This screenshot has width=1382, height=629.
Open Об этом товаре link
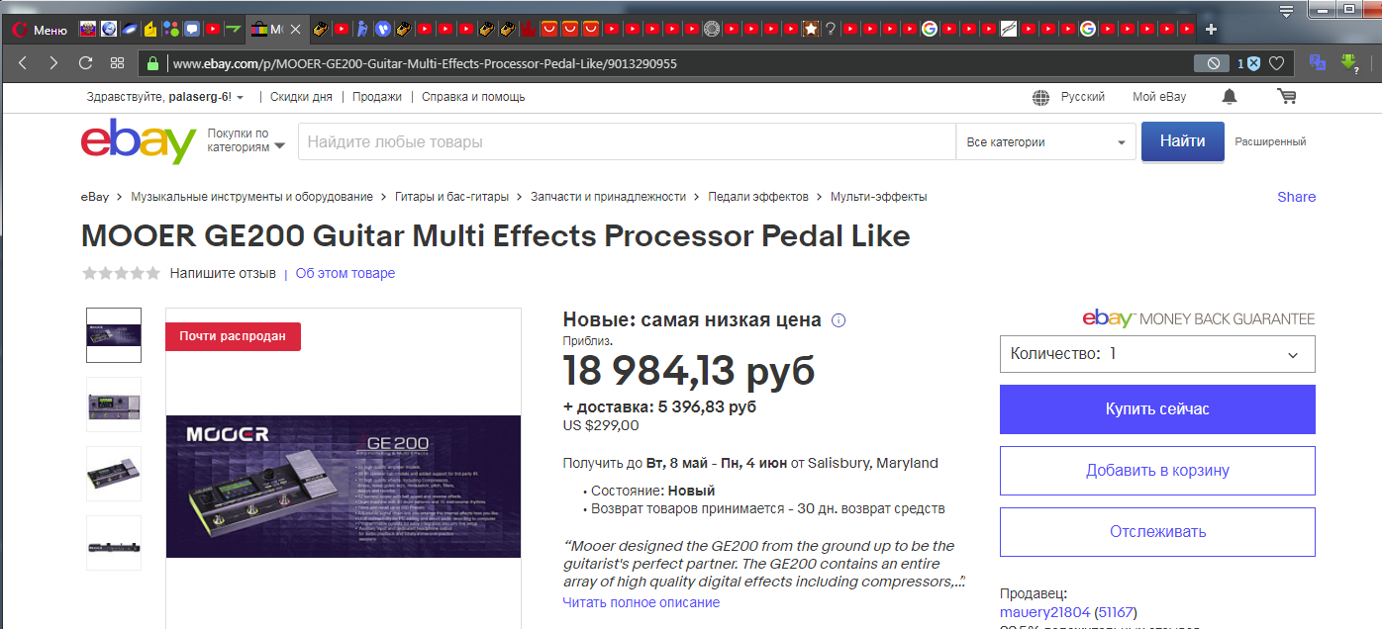[345, 273]
